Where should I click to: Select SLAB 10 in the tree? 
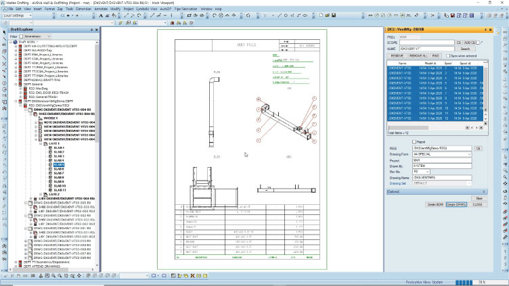coord(60,186)
